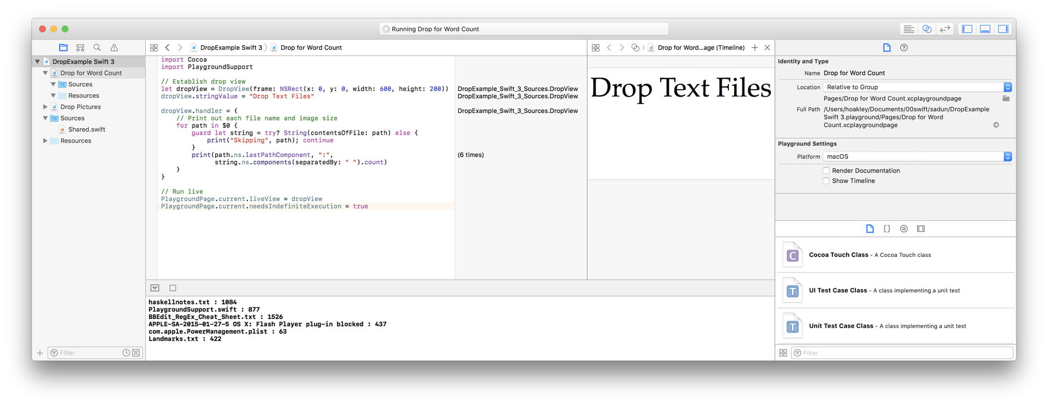Hide the debug console toggle icon
The width and height of the screenshot is (1048, 406).
[155, 288]
